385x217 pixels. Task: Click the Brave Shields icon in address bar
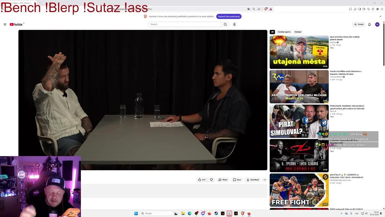[x=266, y=9]
